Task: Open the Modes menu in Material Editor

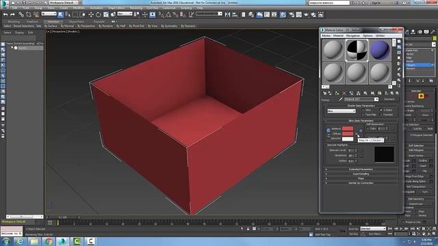Action: click(326, 36)
